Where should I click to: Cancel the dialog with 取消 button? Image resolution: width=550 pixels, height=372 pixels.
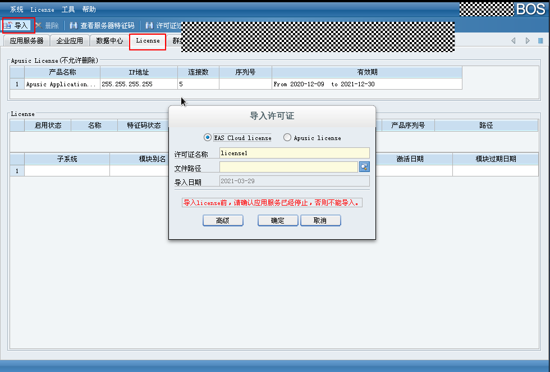click(320, 220)
